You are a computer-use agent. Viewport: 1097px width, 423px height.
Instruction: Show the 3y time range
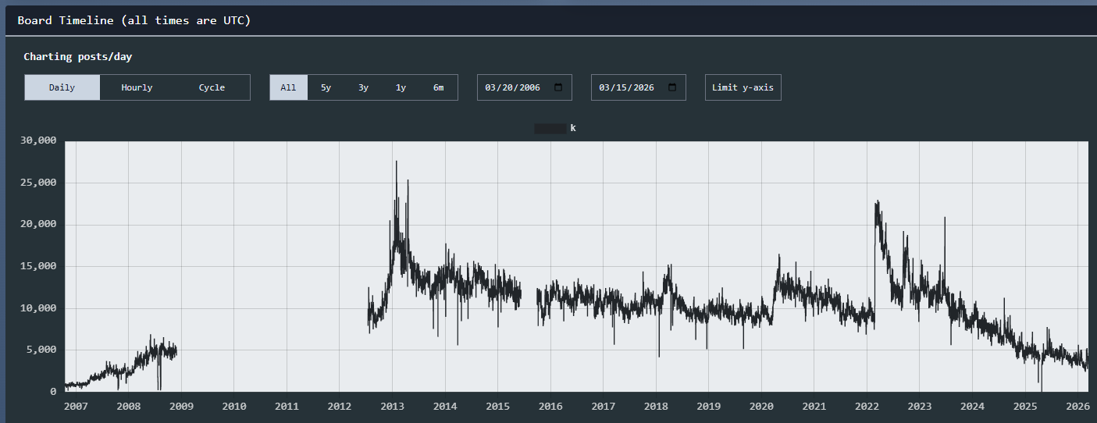click(364, 87)
